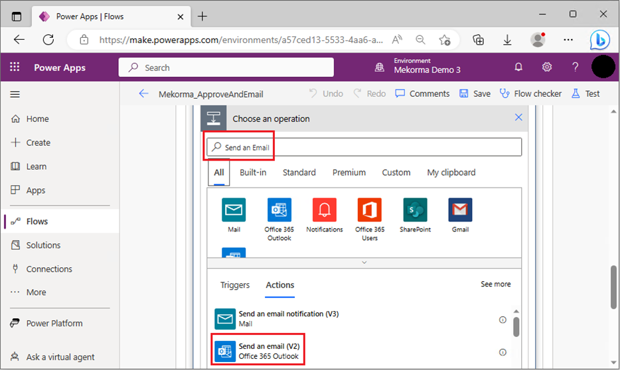
Task: Close the Choose an operation panel
Action: coord(518,117)
